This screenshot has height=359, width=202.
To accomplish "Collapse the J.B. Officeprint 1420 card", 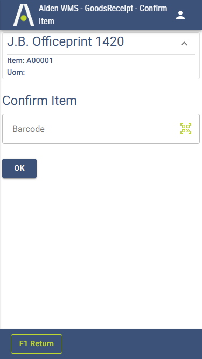I will [184, 44].
